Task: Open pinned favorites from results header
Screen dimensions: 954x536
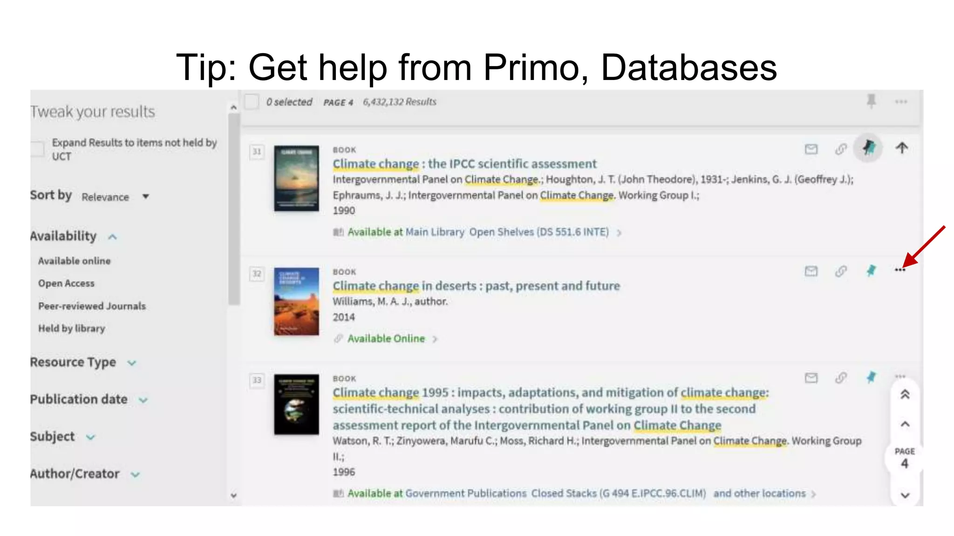Action: click(871, 101)
